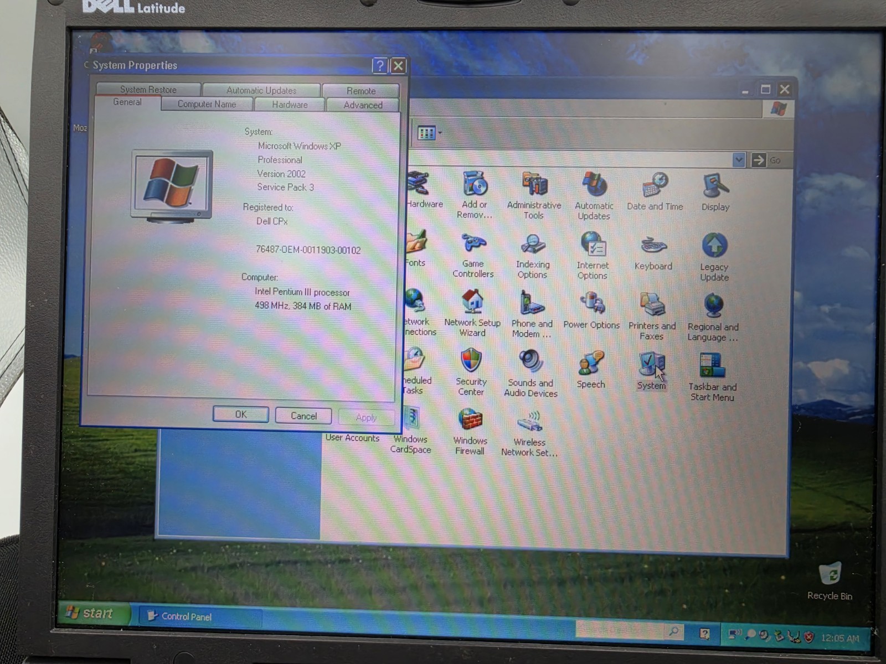Viewport: 886px width, 664px height.
Task: Open Date and Time settings
Action: click(655, 191)
